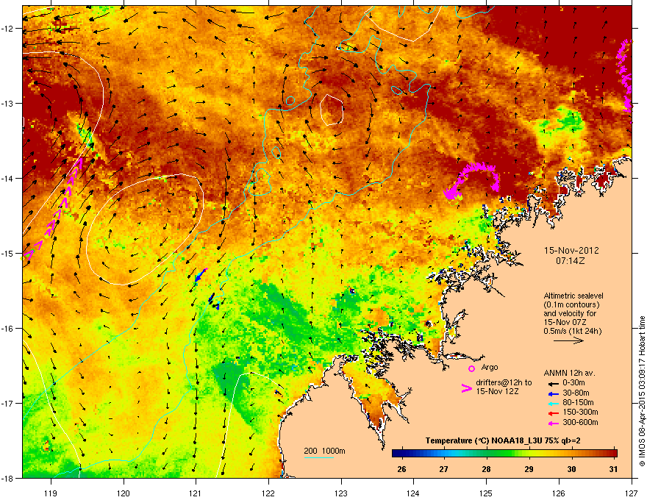Image resolution: width=647 pixels, height=500 pixels.
Task: Click the '0.5m/s (1kt 24h)' text
Action: tap(572, 331)
